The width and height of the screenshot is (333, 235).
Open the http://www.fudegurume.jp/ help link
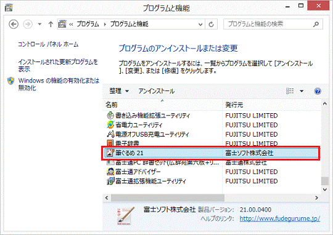coord(280,218)
